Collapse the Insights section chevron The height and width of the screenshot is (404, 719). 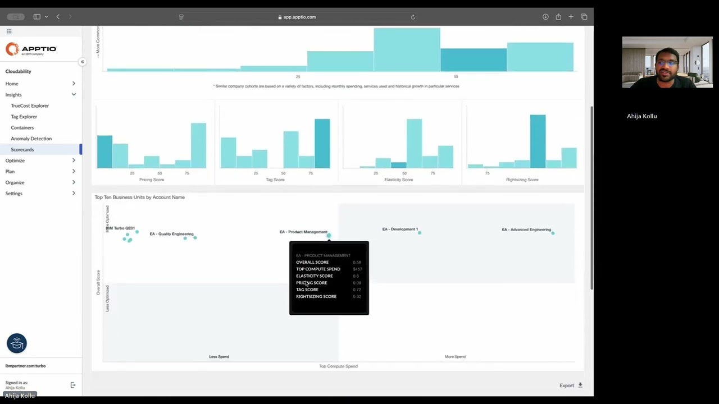pos(74,95)
